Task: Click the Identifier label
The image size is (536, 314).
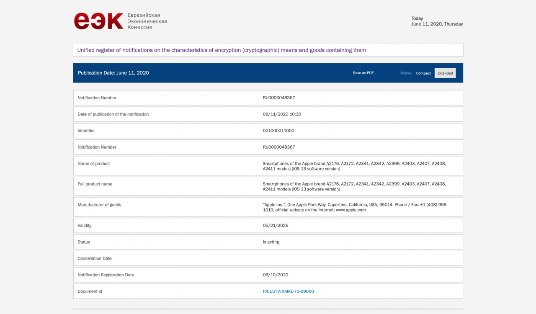Action: (x=86, y=131)
